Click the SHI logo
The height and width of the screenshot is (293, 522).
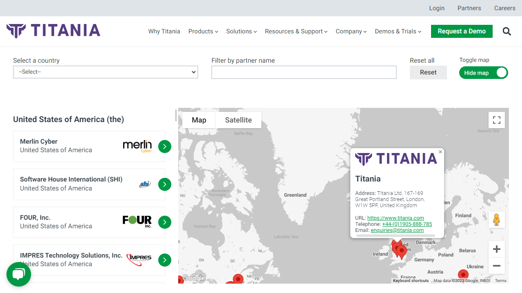145,184
